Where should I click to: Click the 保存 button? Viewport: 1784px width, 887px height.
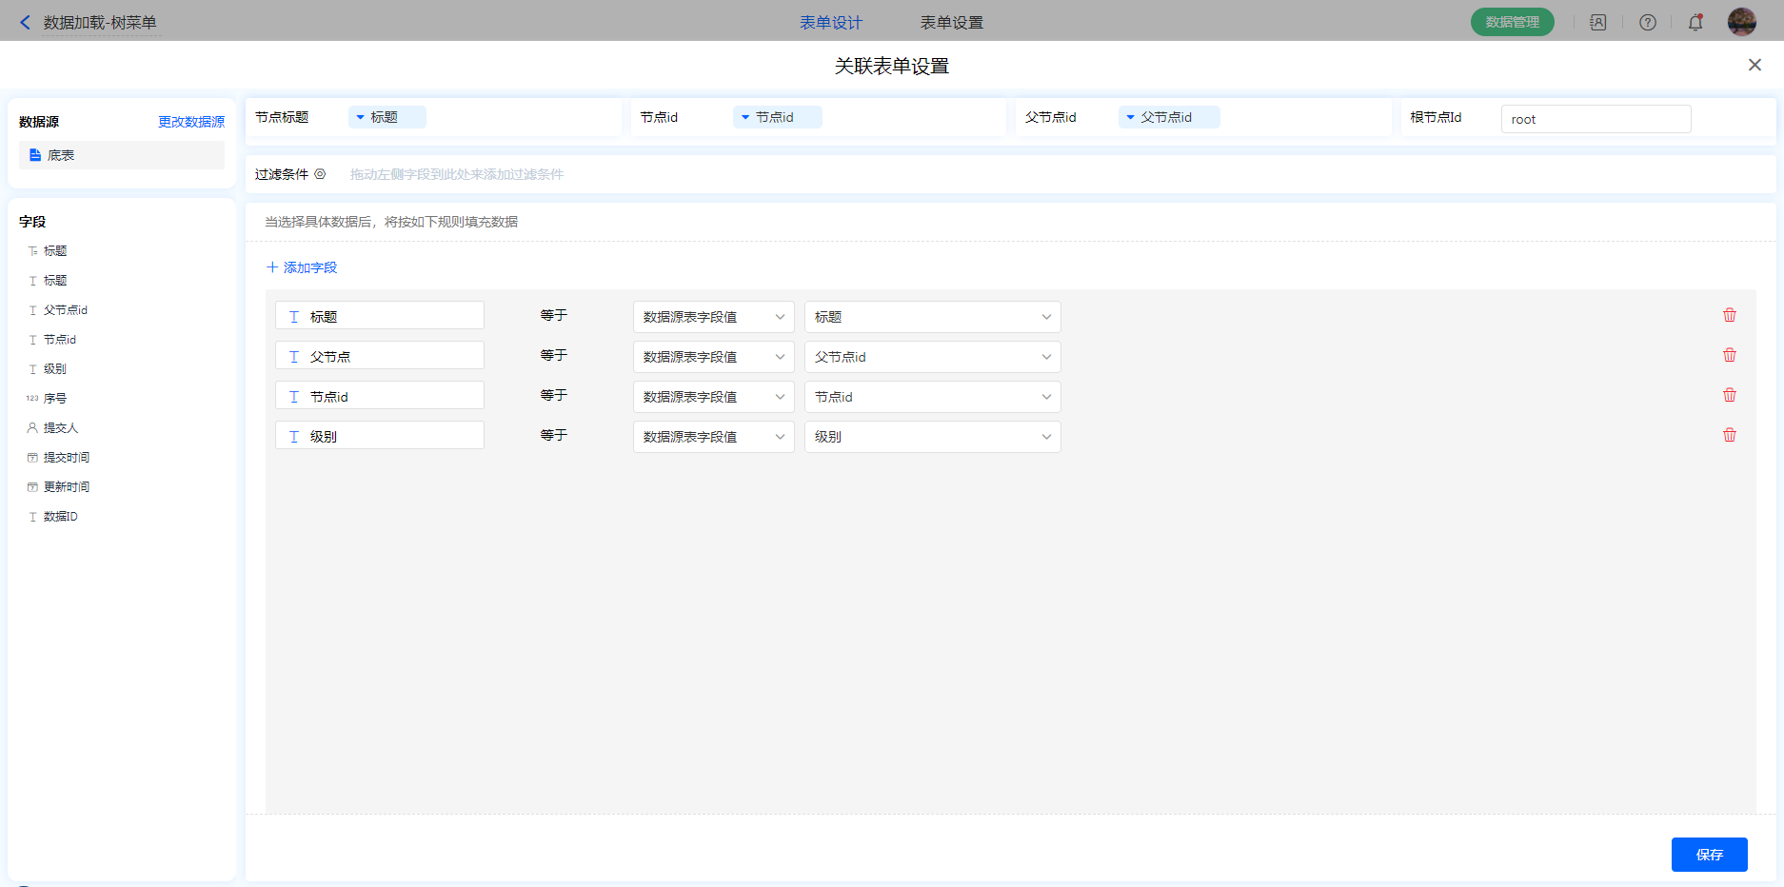pyautogui.click(x=1709, y=854)
